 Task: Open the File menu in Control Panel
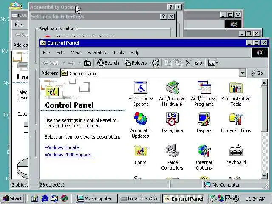[x=46, y=53]
